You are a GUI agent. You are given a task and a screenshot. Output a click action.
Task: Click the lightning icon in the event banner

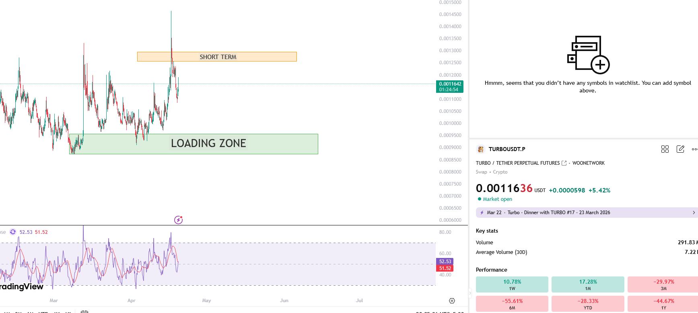pos(482,213)
